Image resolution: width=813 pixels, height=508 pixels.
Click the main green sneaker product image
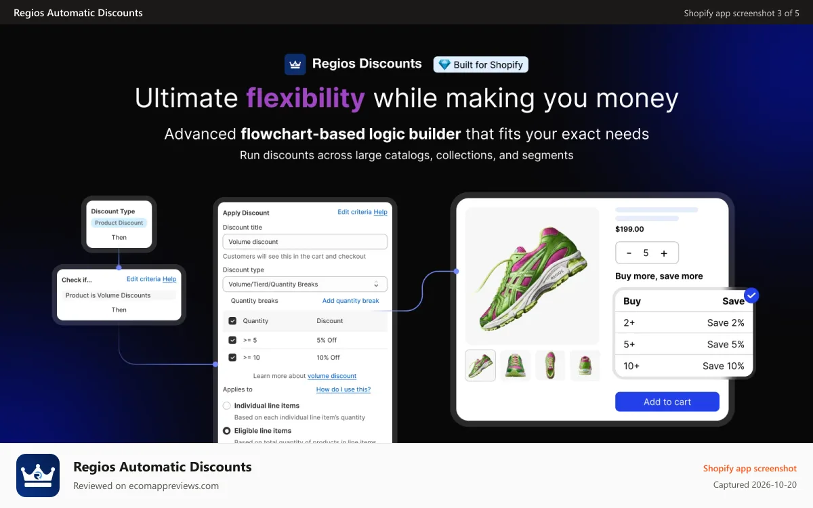532,276
